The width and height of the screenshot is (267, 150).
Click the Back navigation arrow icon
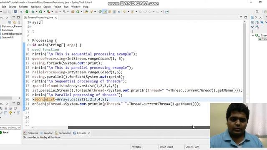(150, 12)
